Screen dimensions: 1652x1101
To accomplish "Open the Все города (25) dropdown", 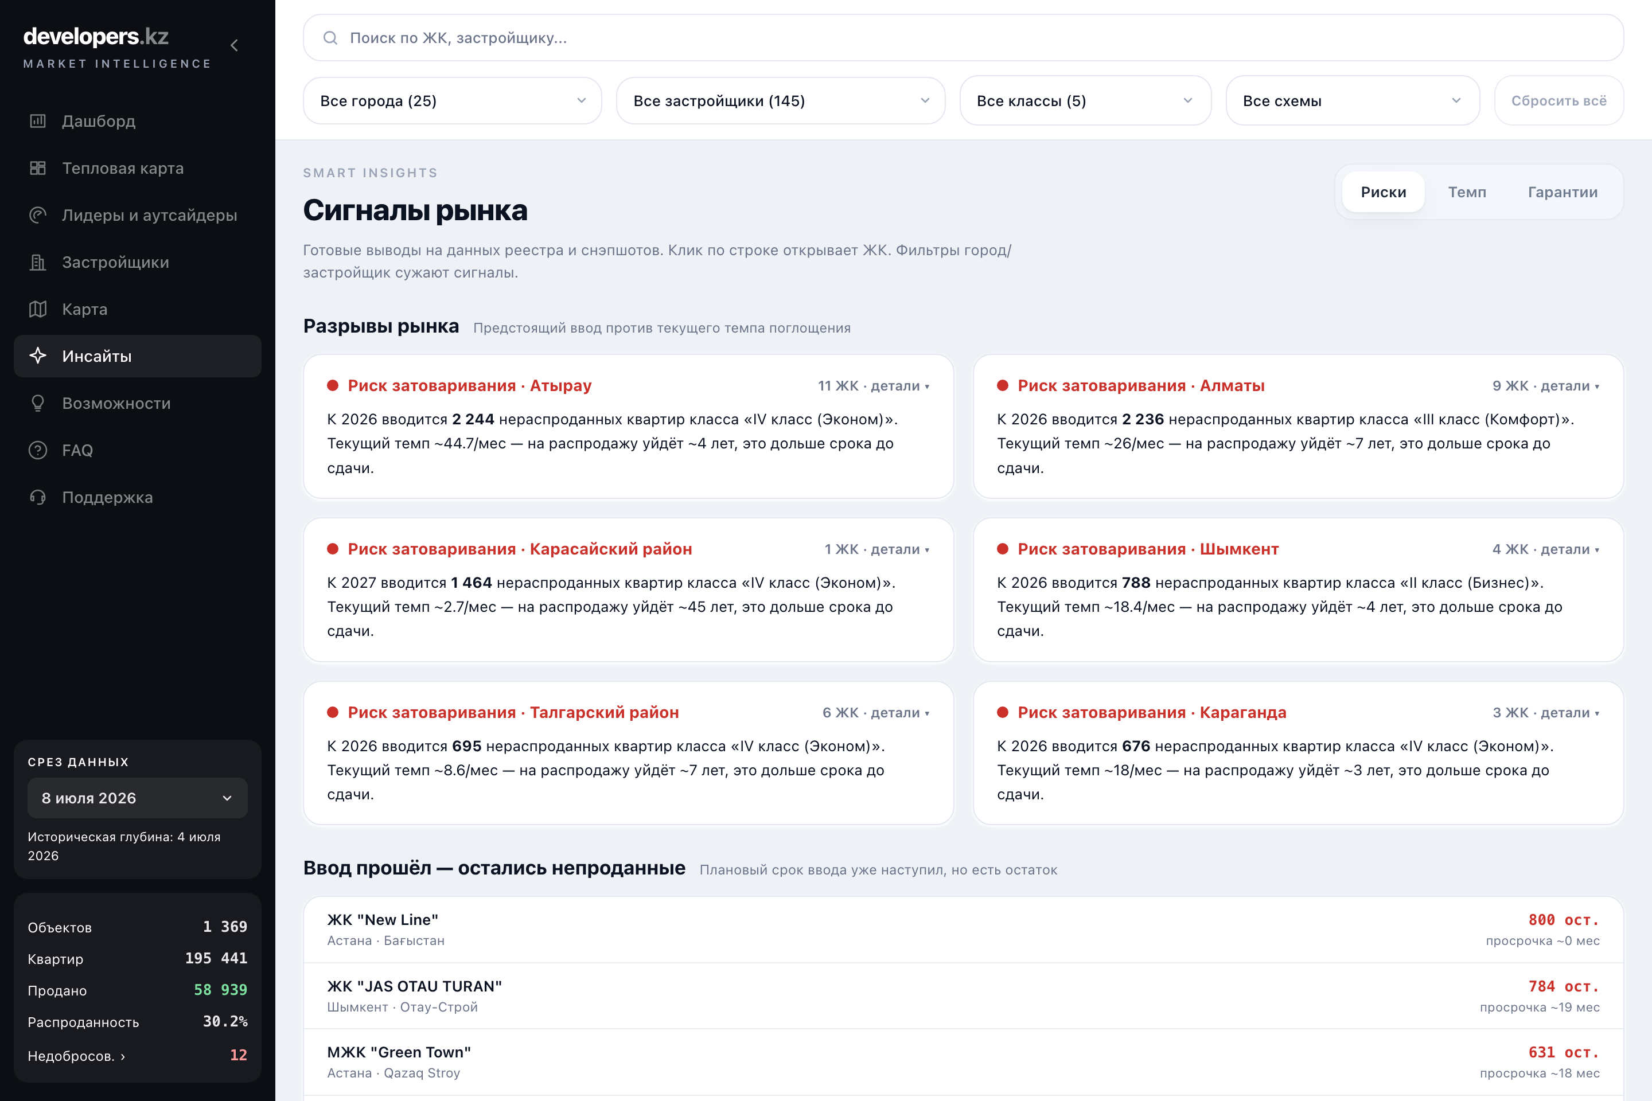I will click(x=453, y=100).
